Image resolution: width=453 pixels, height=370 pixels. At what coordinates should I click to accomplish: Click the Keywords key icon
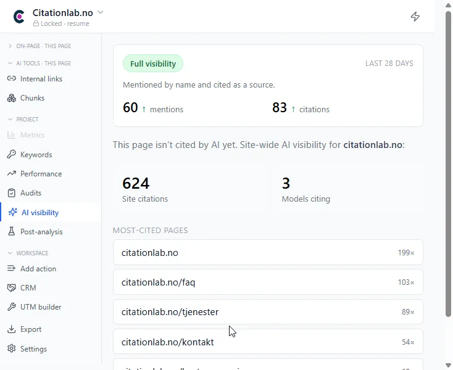12,154
